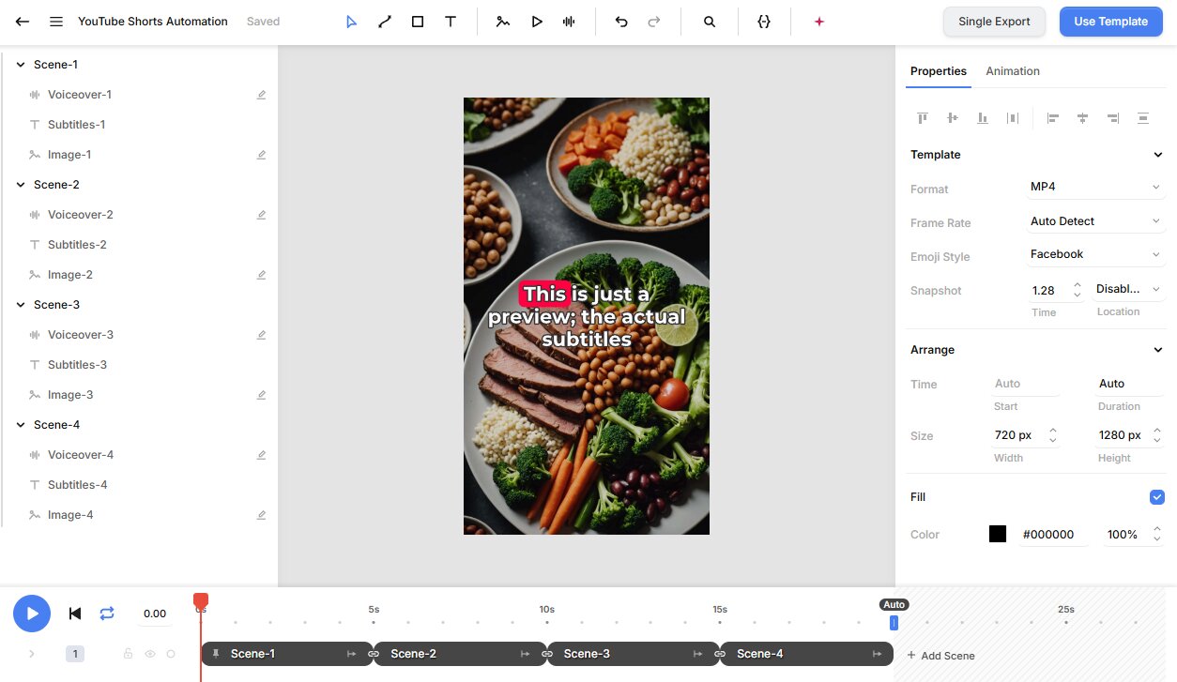The image size is (1177, 682).
Task: Click the Use Template button
Action: coord(1110,22)
